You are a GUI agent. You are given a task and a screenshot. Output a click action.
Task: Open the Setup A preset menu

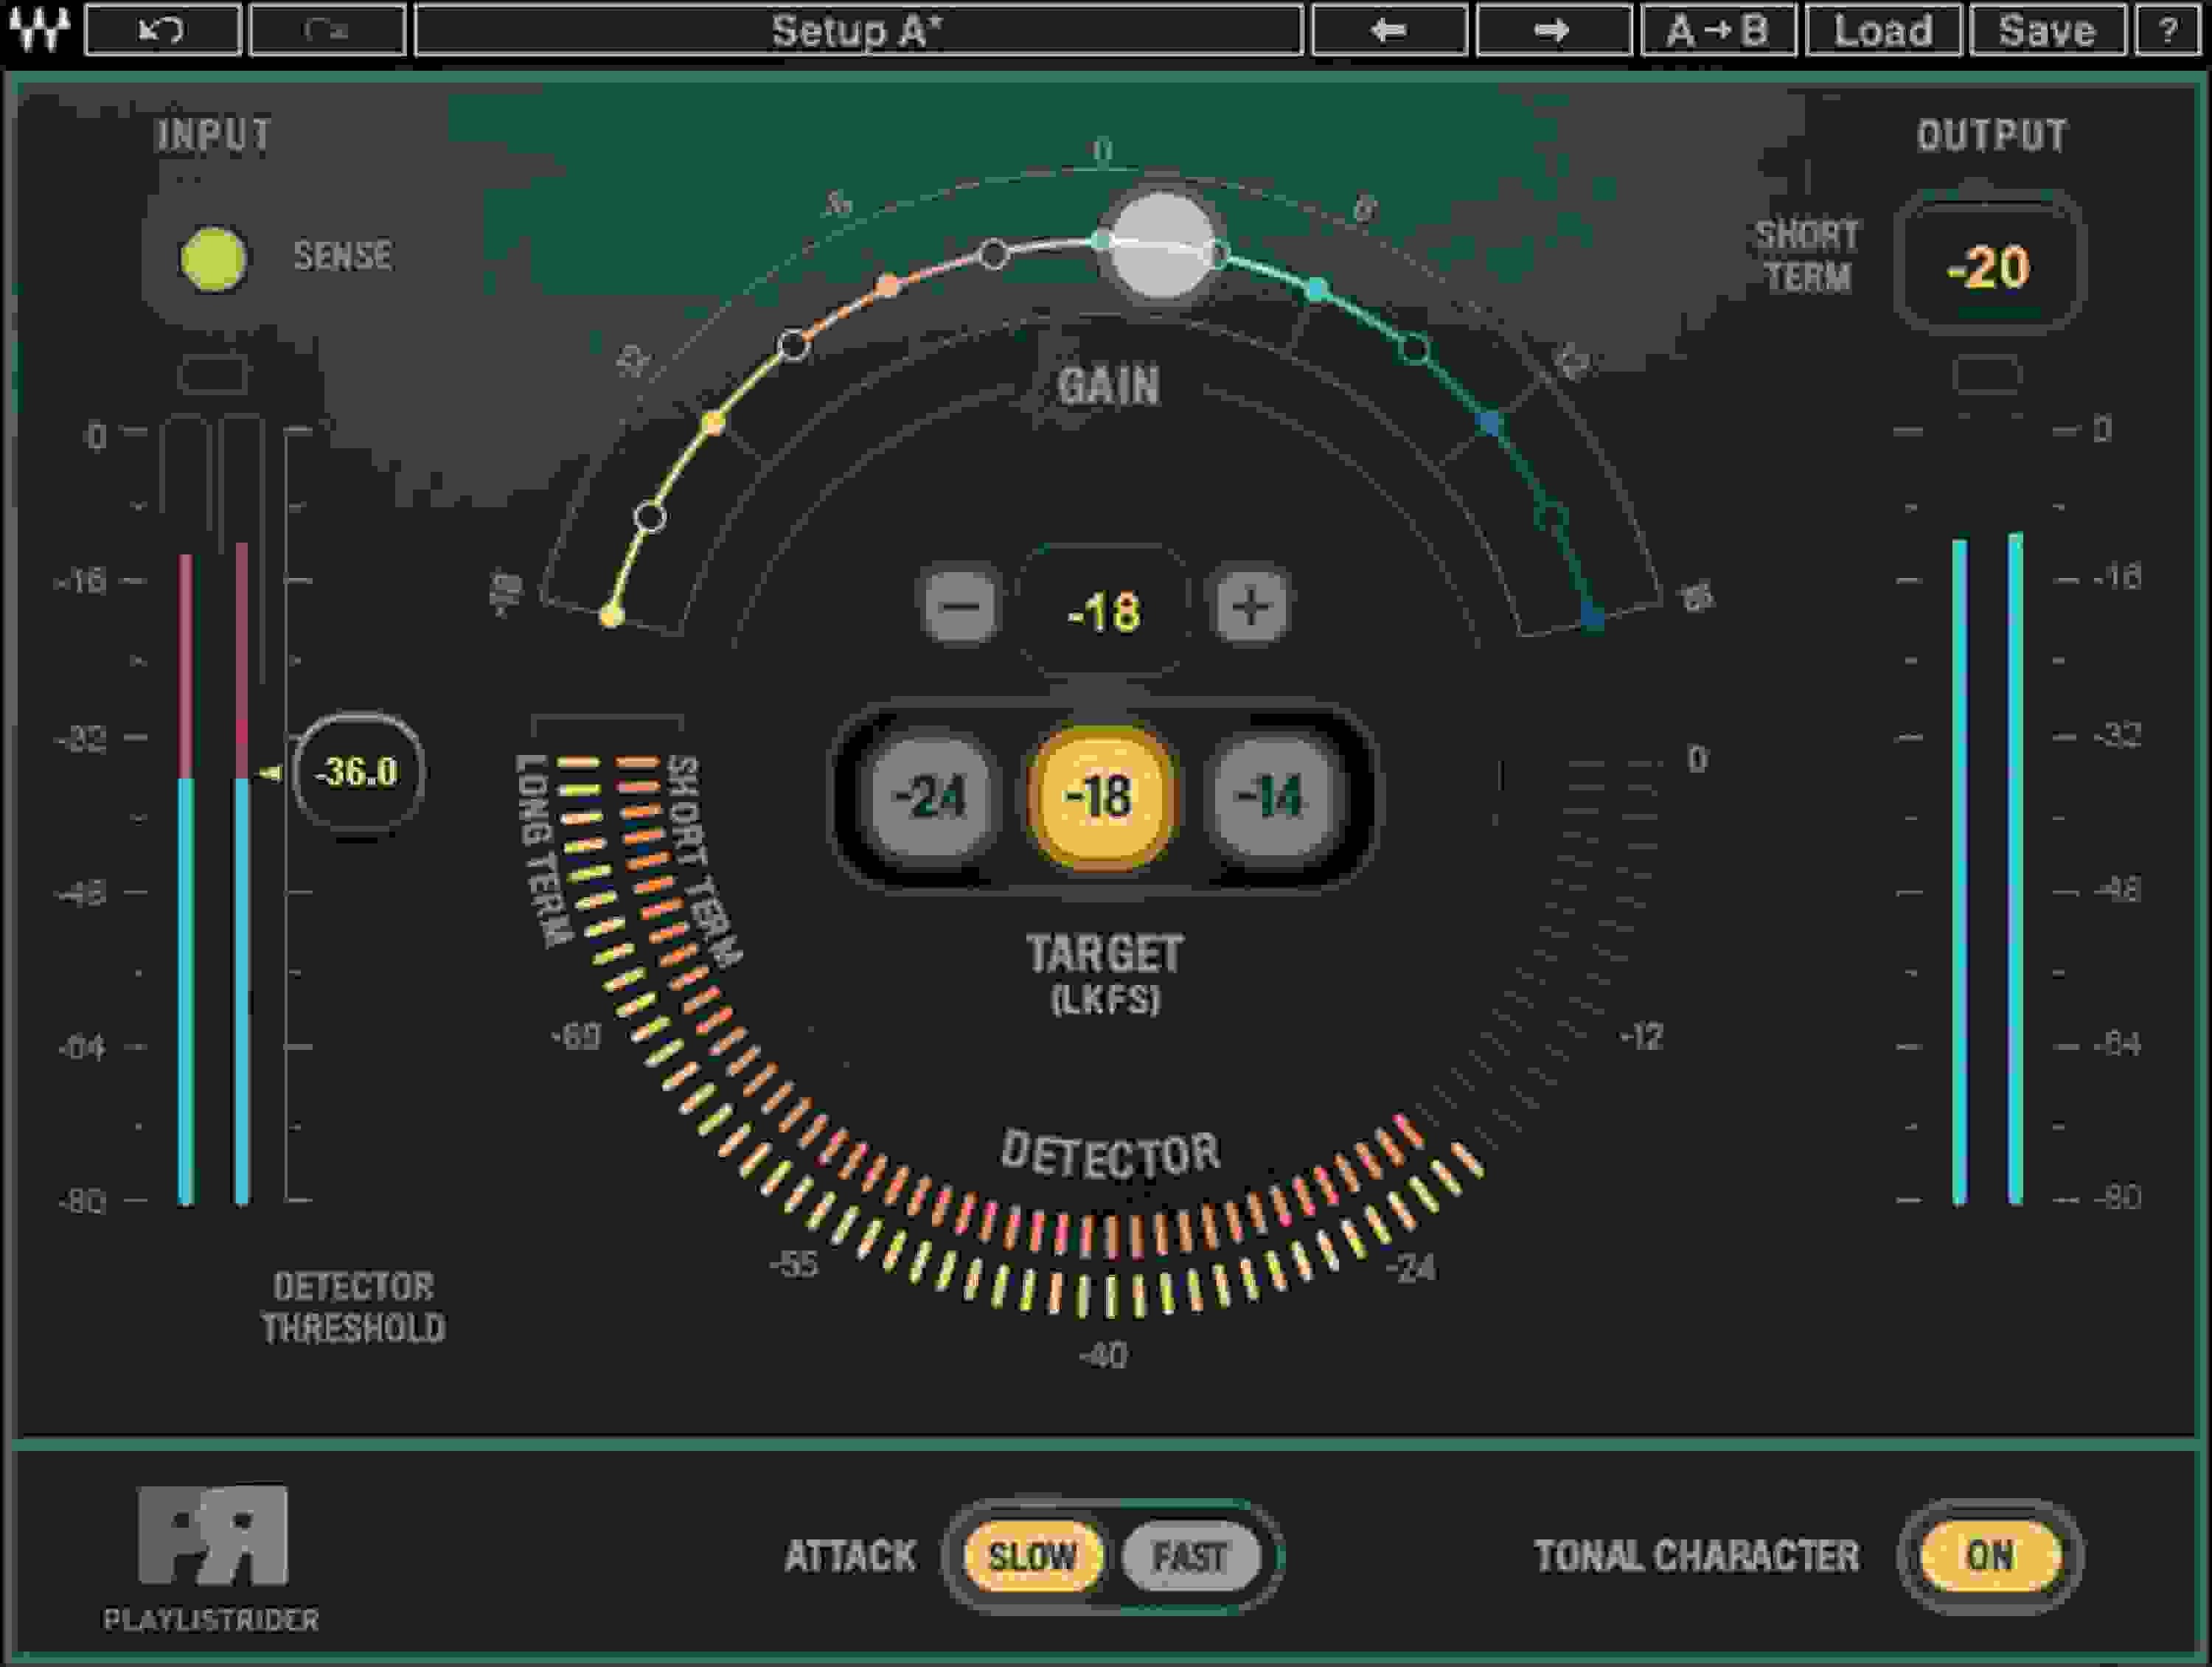coord(858,30)
